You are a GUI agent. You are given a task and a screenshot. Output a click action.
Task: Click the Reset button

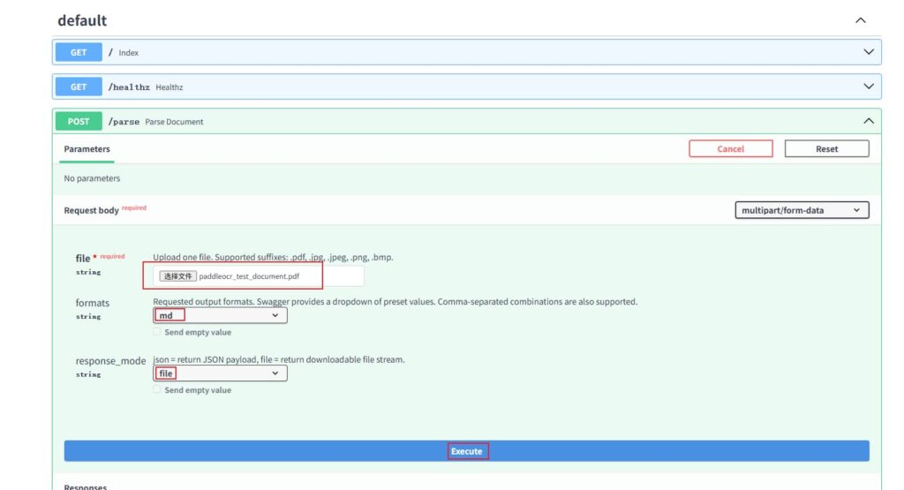[x=826, y=149]
